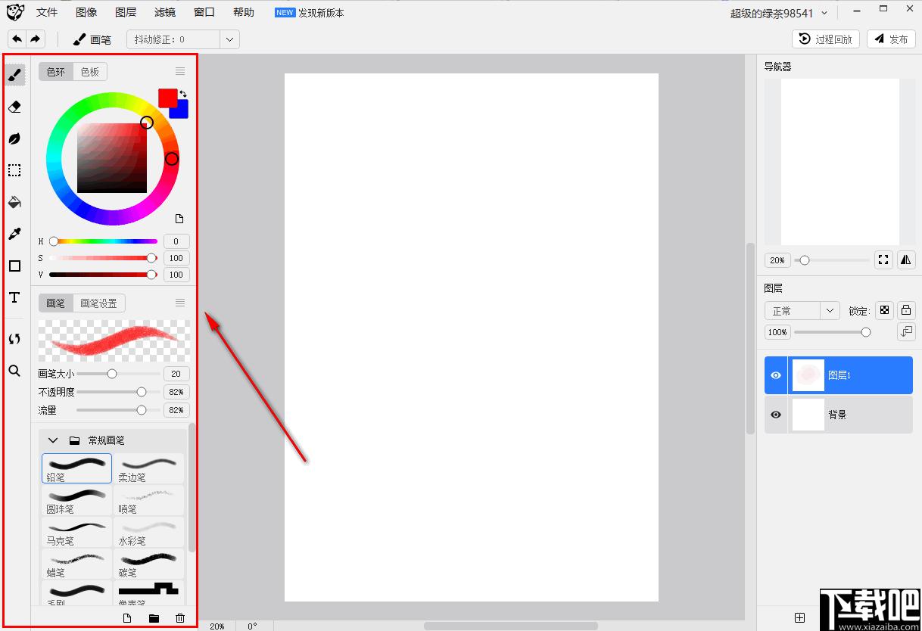Select the 铅笔 brush preset
922x631 pixels.
point(76,468)
